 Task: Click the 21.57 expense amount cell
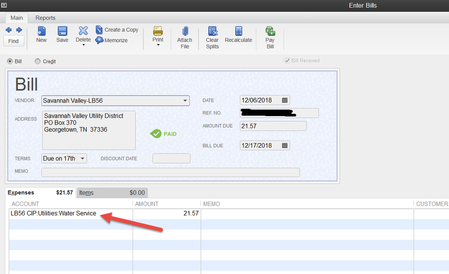[x=167, y=214]
